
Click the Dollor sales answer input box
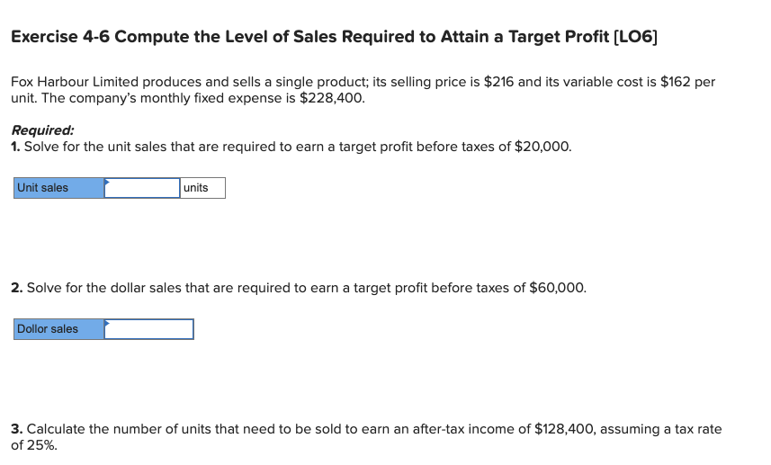(x=149, y=329)
